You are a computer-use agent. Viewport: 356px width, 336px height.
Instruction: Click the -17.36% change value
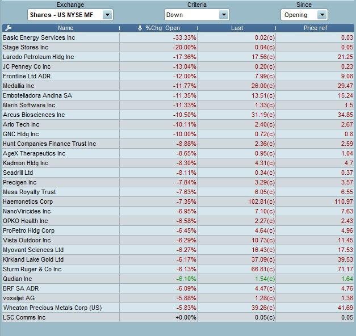click(185, 57)
